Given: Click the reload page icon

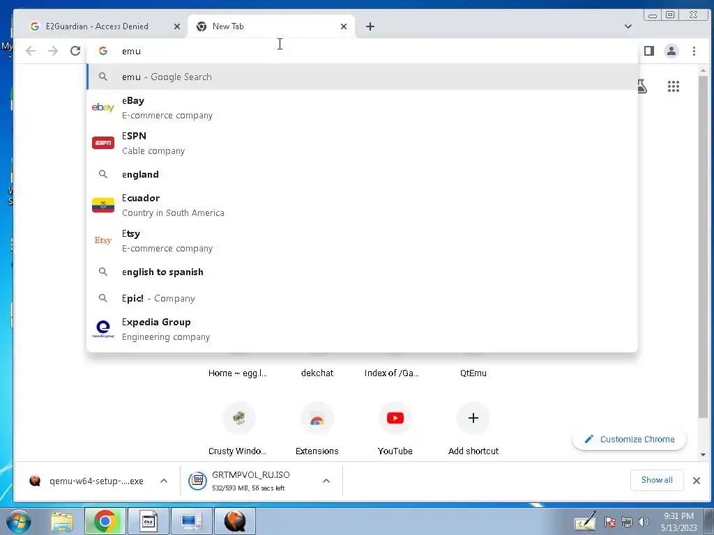Looking at the screenshot, I should tap(75, 51).
